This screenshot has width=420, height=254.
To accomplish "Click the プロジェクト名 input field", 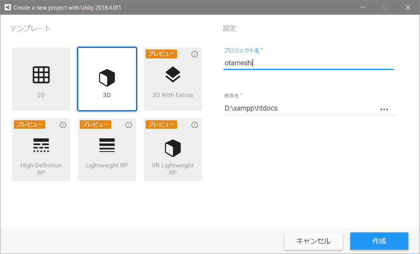I will pyautogui.click(x=308, y=63).
